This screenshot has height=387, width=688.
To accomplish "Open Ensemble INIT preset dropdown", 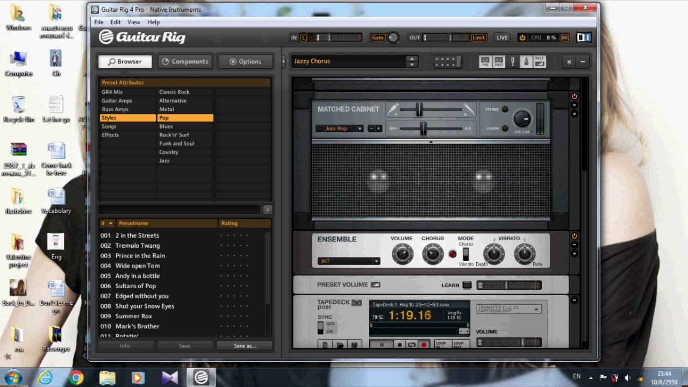I will 349,261.
